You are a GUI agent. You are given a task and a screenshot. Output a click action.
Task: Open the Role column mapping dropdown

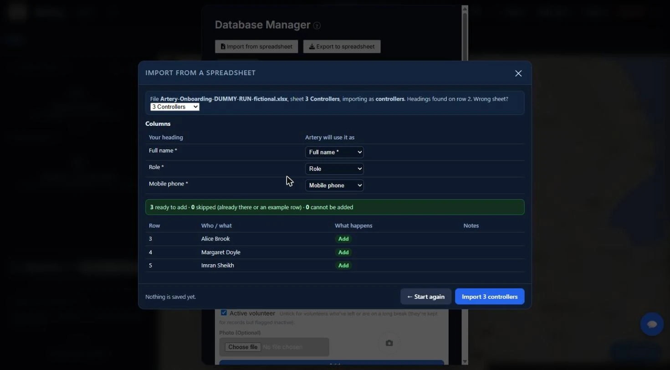[x=334, y=169]
